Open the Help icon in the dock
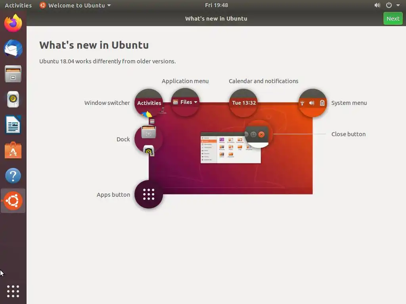 (x=13, y=175)
